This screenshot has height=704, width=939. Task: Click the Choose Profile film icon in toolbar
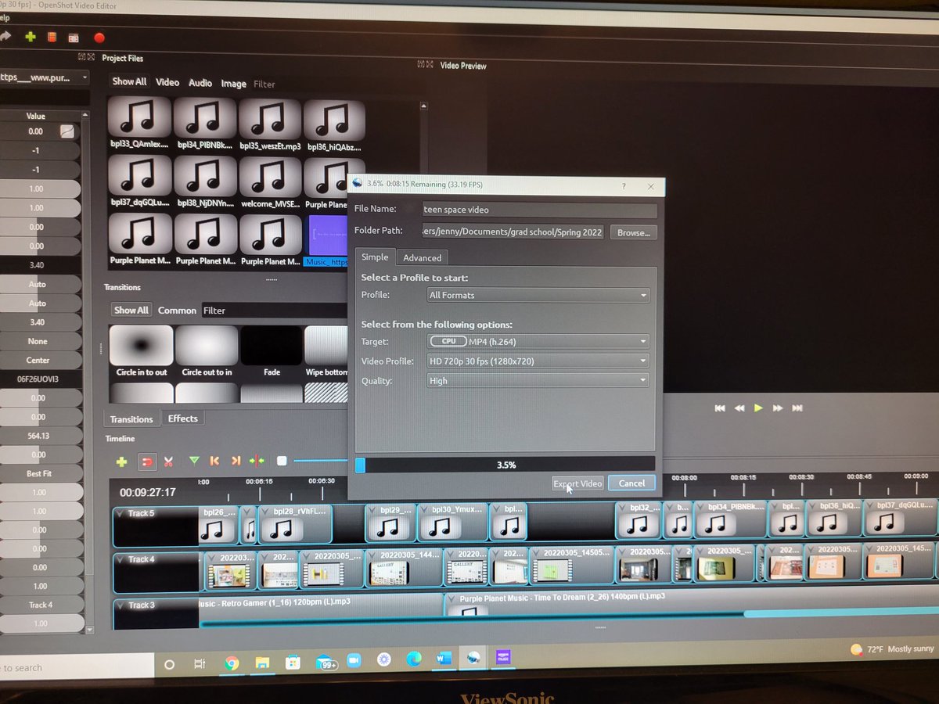coord(52,37)
